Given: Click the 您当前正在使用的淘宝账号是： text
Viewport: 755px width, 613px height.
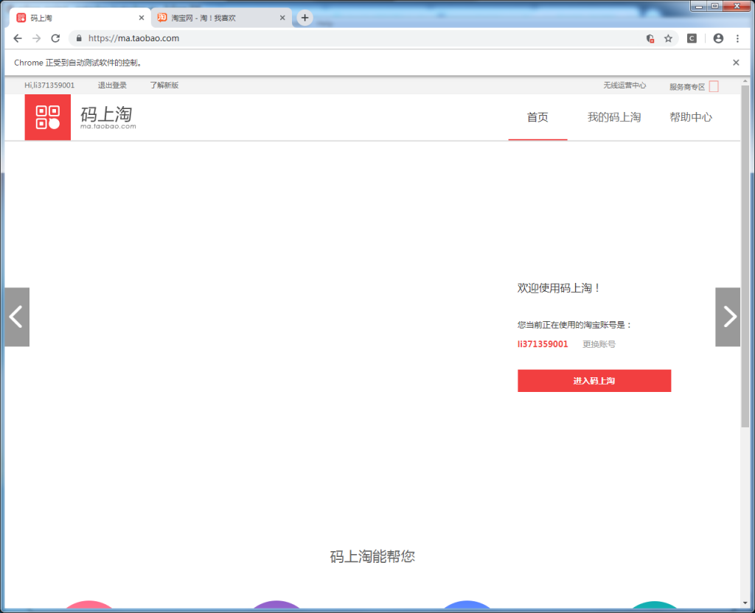Looking at the screenshot, I should coord(574,325).
